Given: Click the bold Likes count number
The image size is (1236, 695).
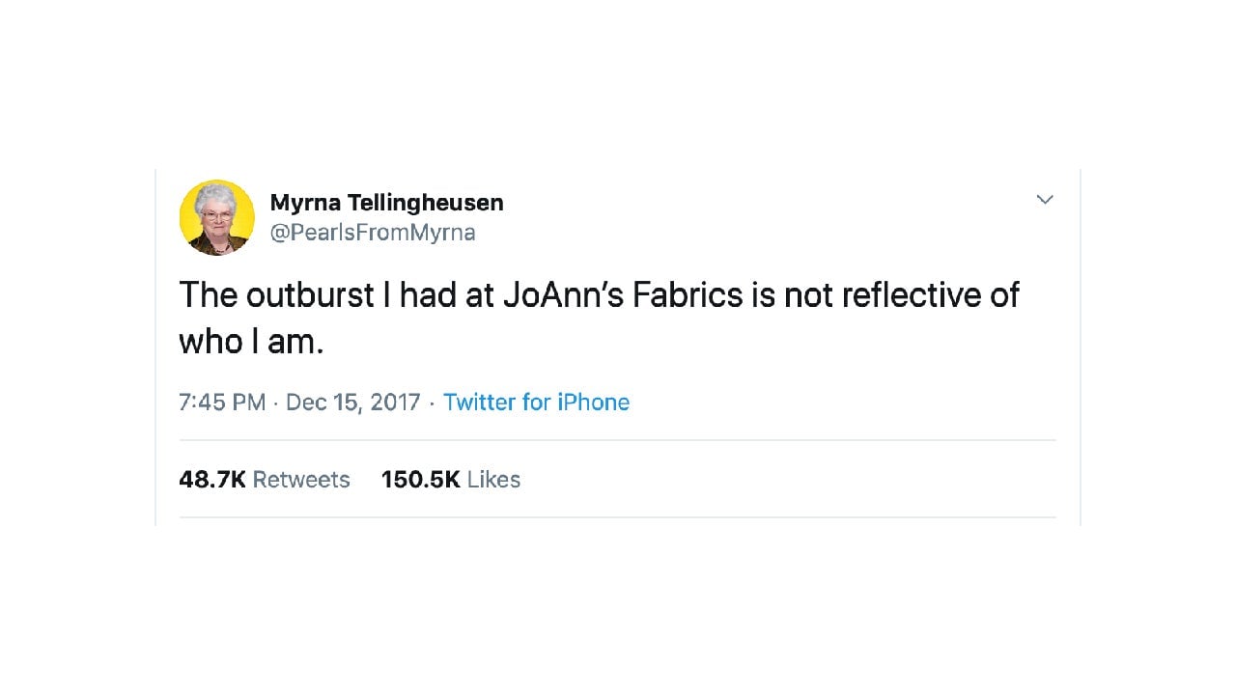Looking at the screenshot, I should click(x=421, y=480).
